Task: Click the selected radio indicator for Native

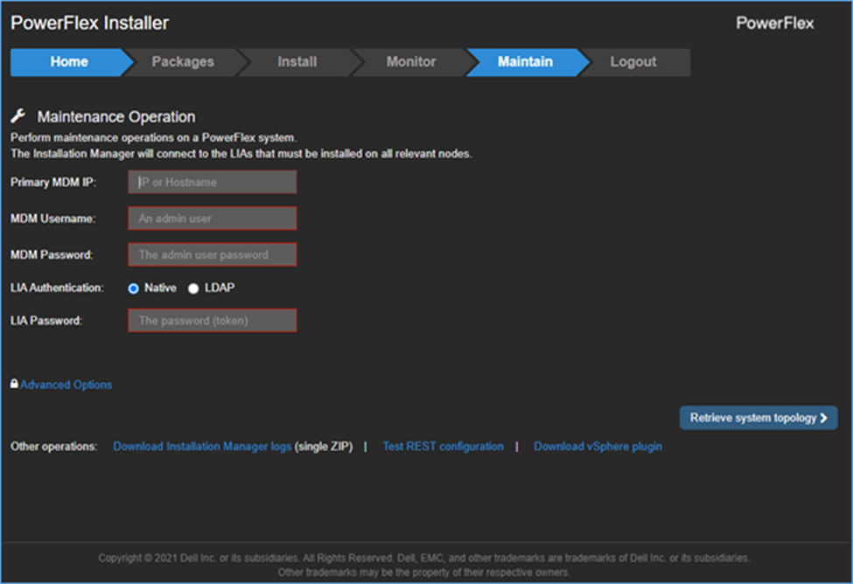Action: (x=134, y=288)
